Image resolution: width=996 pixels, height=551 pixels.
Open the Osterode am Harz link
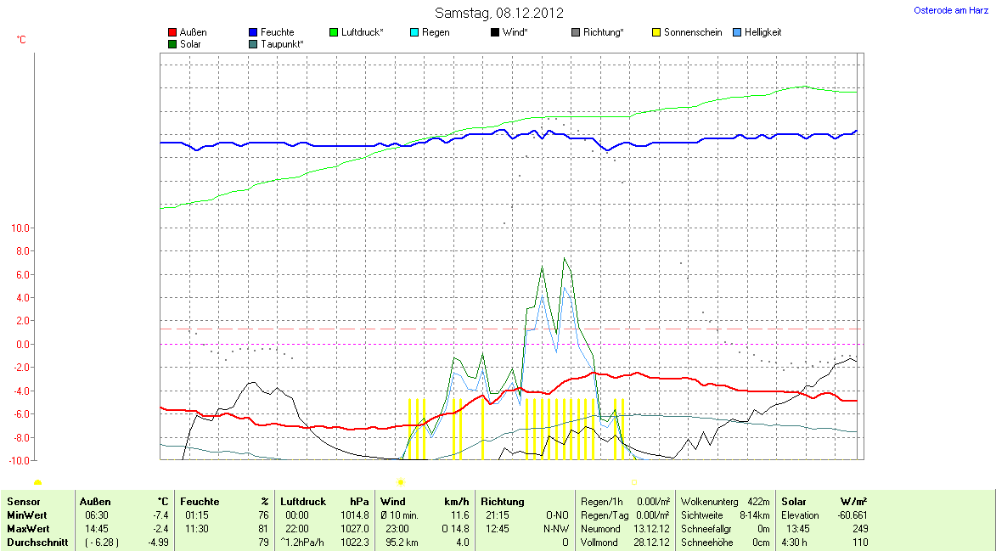[x=950, y=10]
